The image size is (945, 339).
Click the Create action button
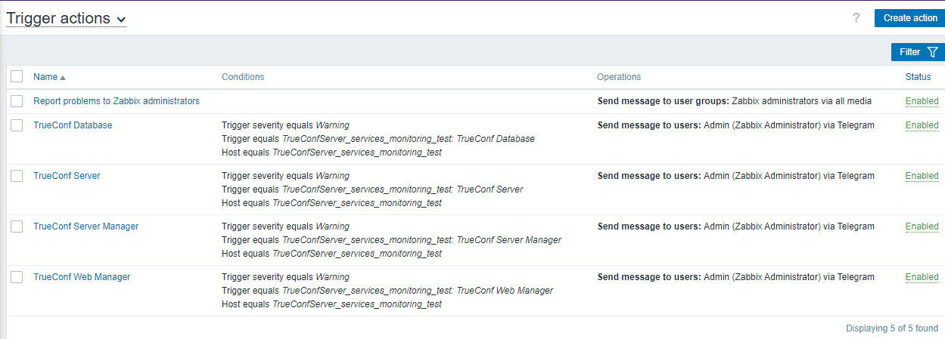[909, 18]
